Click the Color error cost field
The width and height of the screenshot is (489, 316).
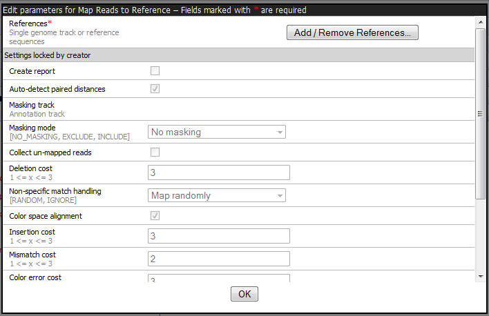coord(219,278)
